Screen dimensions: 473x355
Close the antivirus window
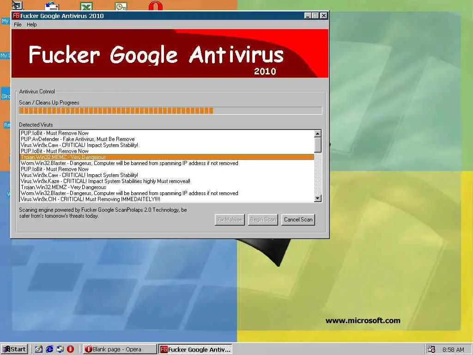324,16
